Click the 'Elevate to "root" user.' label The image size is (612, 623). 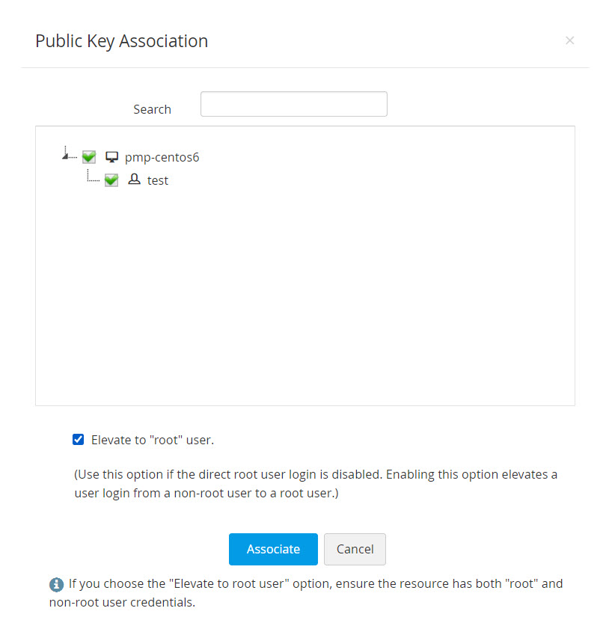152,440
